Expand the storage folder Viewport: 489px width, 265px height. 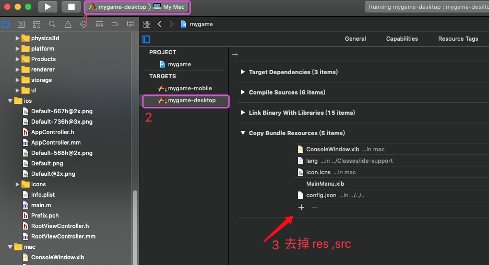pyautogui.click(x=17, y=80)
